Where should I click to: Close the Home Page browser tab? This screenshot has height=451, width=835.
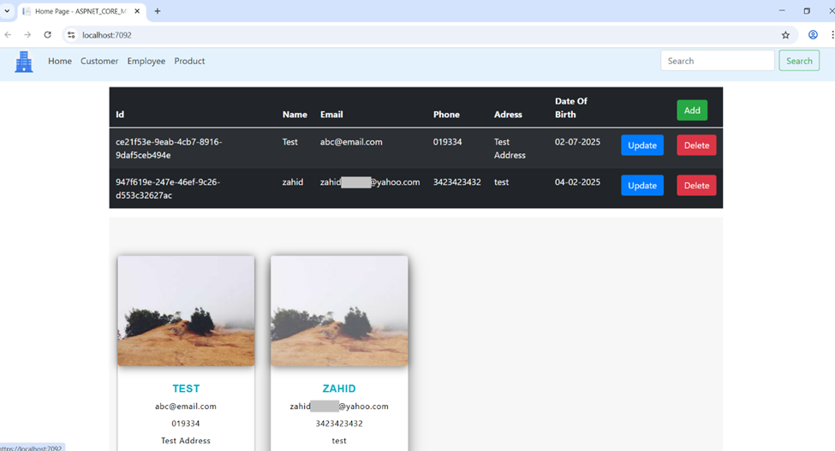pyautogui.click(x=137, y=11)
